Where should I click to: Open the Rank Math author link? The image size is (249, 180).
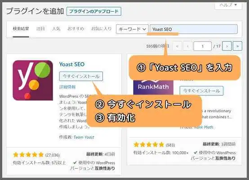pos(204,127)
